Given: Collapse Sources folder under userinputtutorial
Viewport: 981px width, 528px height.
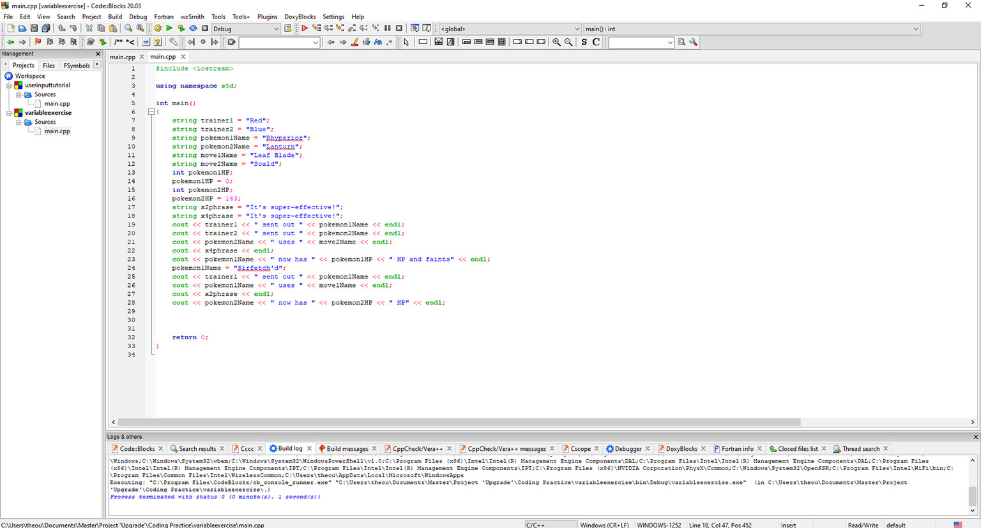Looking at the screenshot, I should click(19, 94).
